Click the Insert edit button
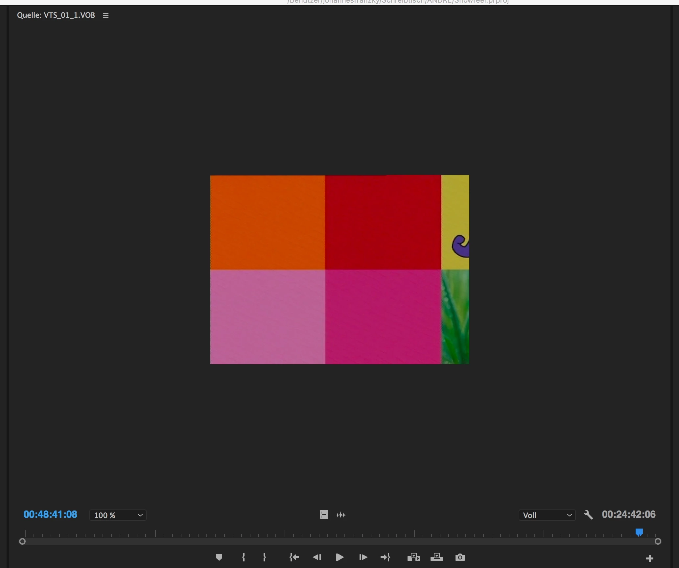Screen dimensions: 679x568 413,557
